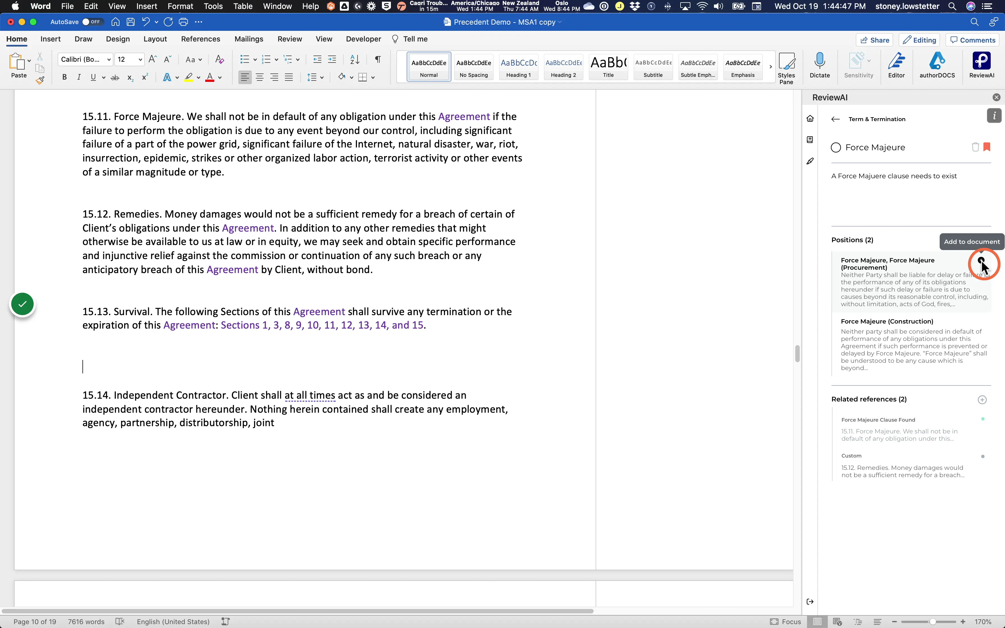This screenshot has height=628, width=1005.
Task: Switch to the References ribbon tab
Action: pyautogui.click(x=200, y=39)
